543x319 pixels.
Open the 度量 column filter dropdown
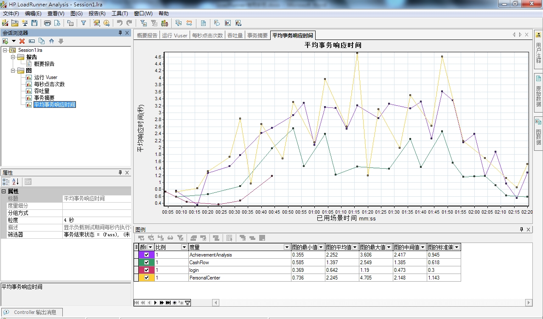point(287,247)
